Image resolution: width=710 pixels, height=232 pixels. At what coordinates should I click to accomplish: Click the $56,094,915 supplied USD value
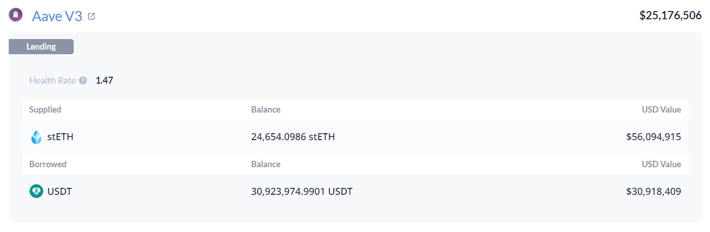(x=653, y=137)
